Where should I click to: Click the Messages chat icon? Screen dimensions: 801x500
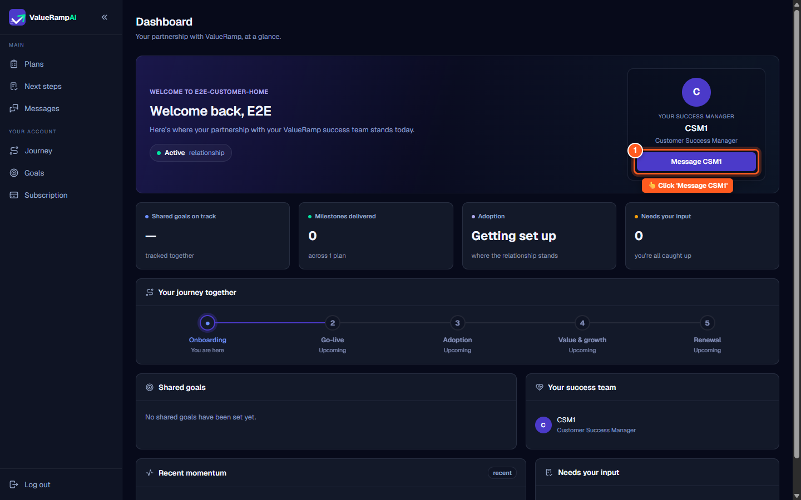pos(14,108)
